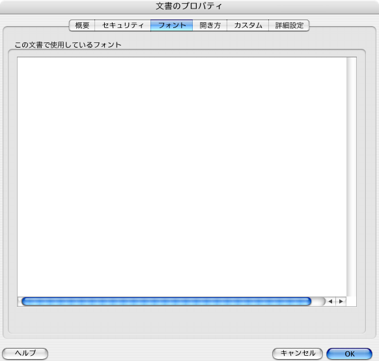Go to the 開き方 tab
This screenshot has width=379, height=361.
tap(210, 25)
